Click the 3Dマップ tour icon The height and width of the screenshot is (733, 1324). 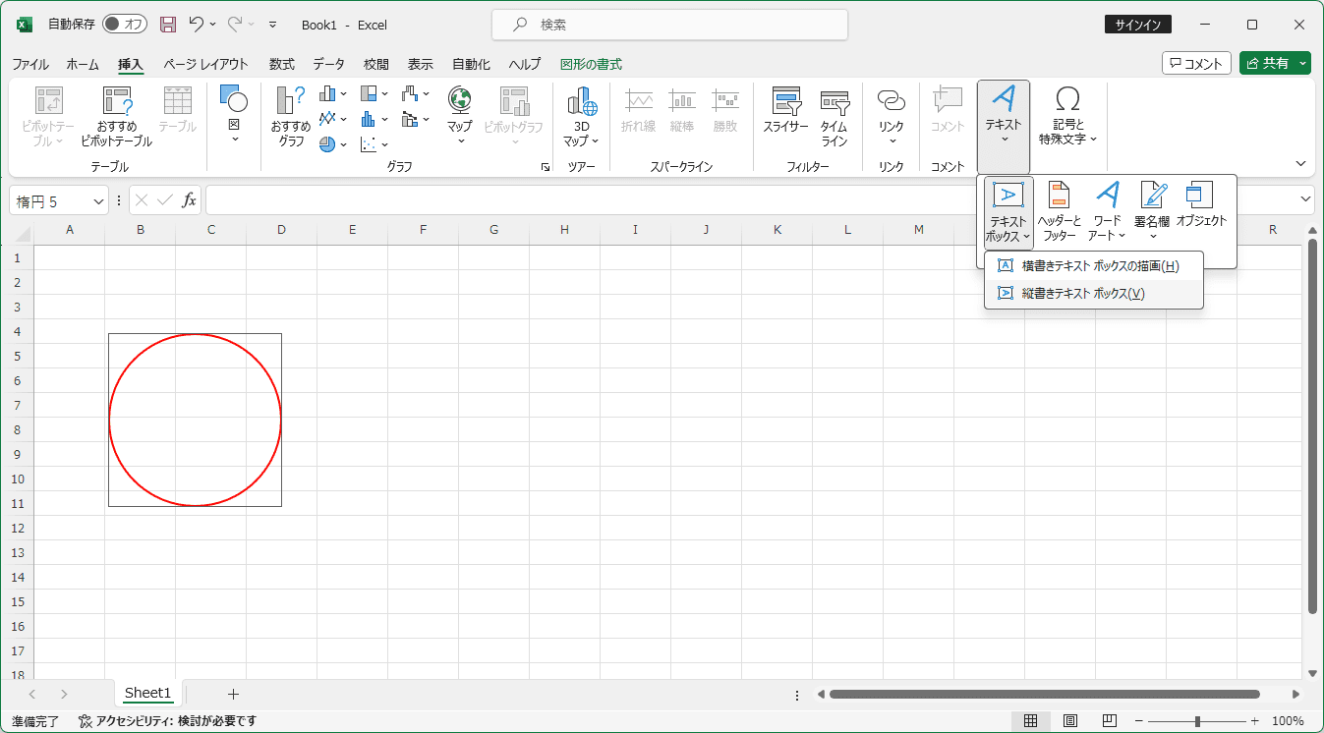pyautogui.click(x=581, y=117)
